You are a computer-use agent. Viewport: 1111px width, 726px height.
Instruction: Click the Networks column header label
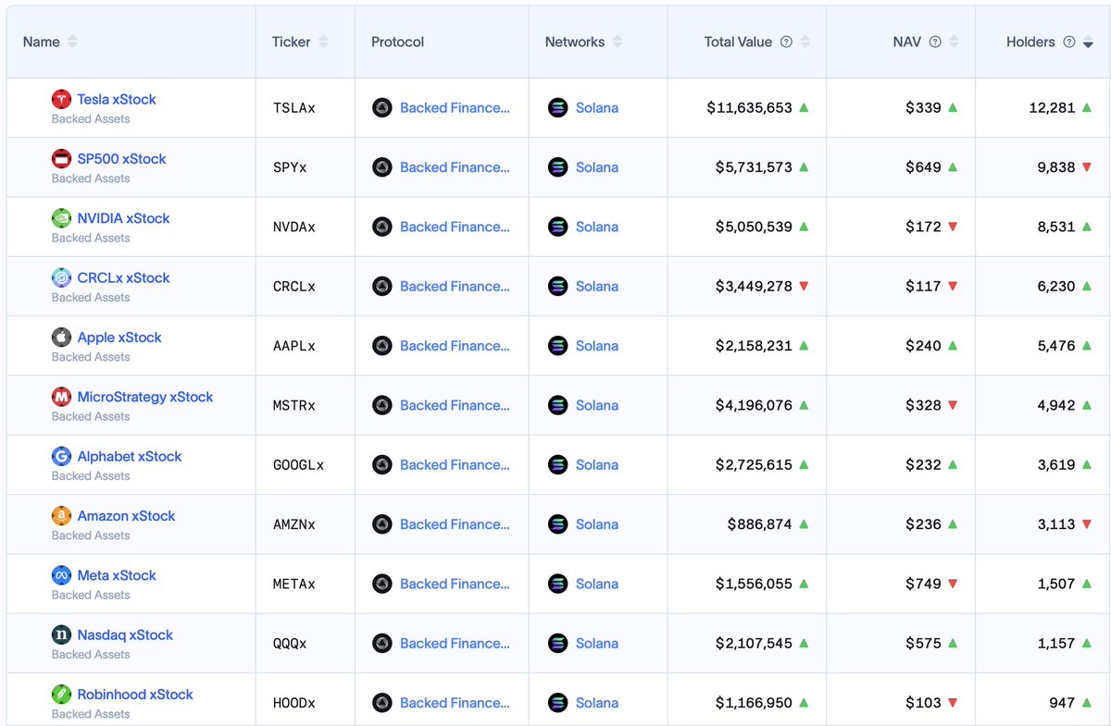pos(575,42)
